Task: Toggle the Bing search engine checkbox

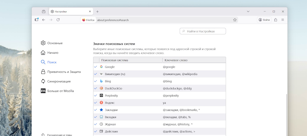Action: pos(95,81)
